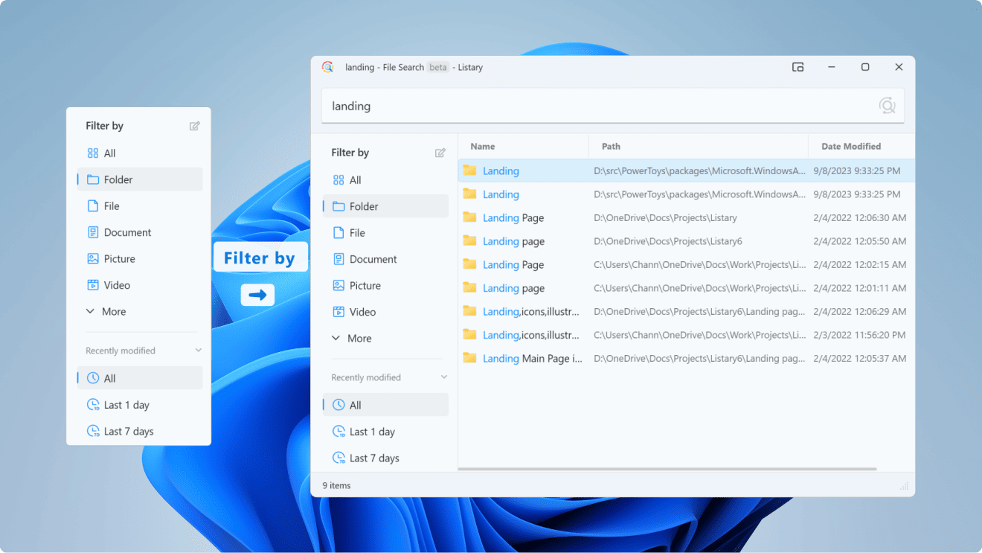Click folder icon of Landing page modified 12:05:50 AM
982x553 pixels.
469,240
